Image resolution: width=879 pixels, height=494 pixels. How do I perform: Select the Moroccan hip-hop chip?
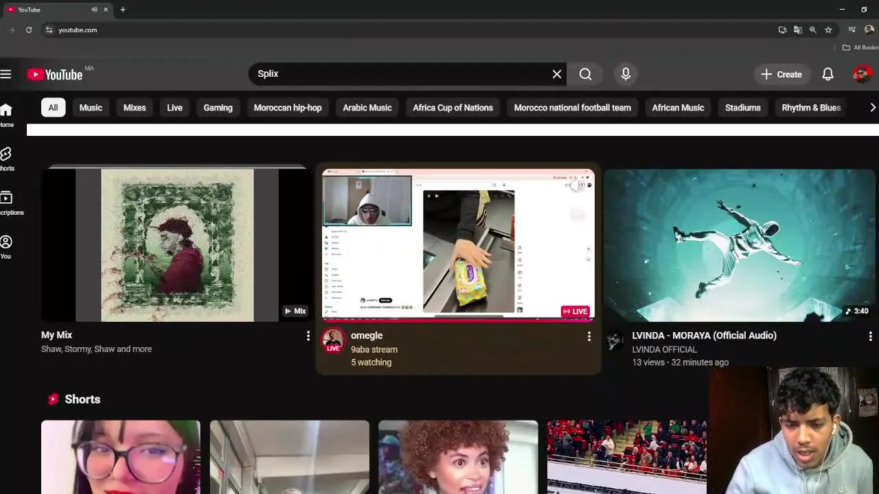pyautogui.click(x=288, y=108)
